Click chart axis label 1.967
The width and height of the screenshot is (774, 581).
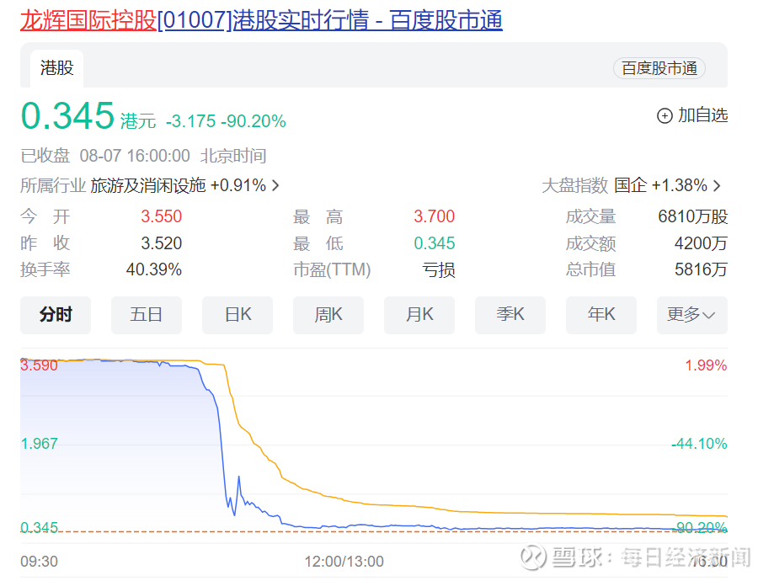pyautogui.click(x=39, y=444)
